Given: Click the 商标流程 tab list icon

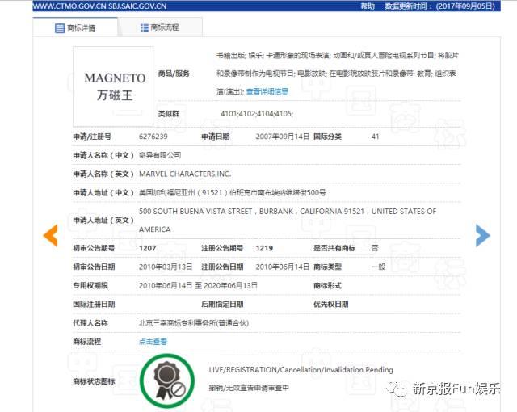Looking at the screenshot, I should click(144, 27).
